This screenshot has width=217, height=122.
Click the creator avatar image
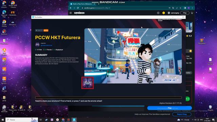click(x=37, y=44)
